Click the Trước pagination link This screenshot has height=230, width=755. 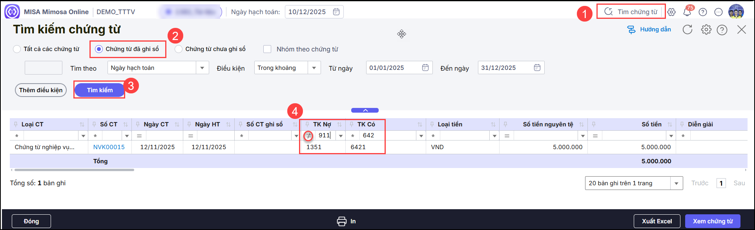tap(700, 183)
